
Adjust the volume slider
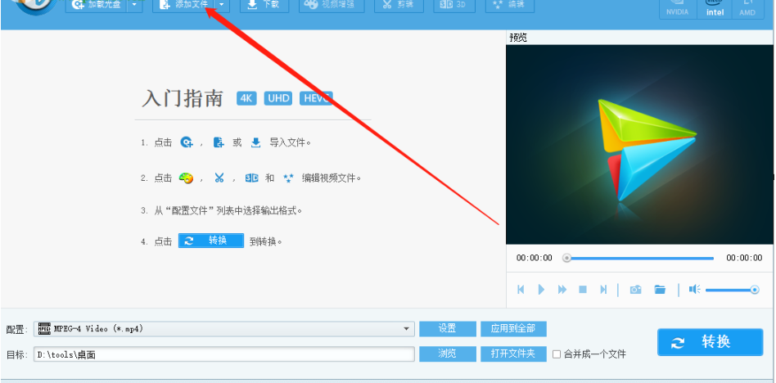coord(732,290)
